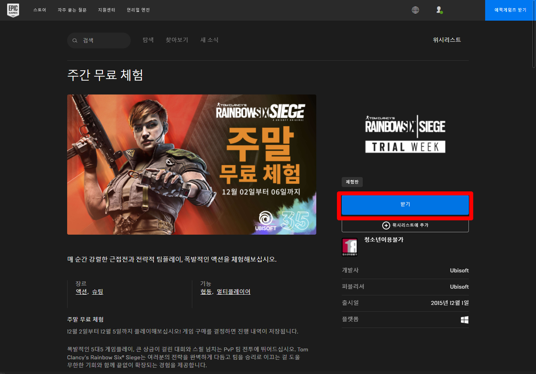The width and height of the screenshot is (536, 374).
Task: Click the 주말 무료 체험 subheading
Action: coord(85,320)
